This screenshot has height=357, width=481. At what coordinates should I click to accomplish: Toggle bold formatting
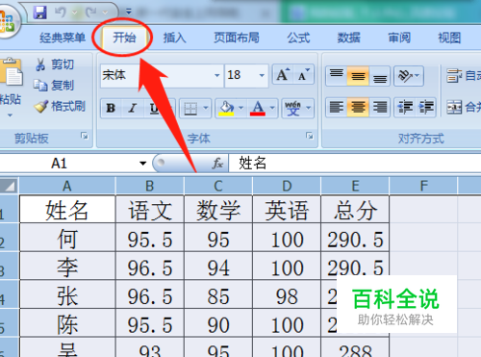(111, 109)
